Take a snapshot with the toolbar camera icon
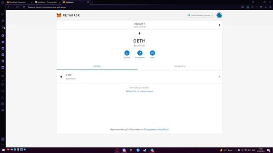 [243, 7]
